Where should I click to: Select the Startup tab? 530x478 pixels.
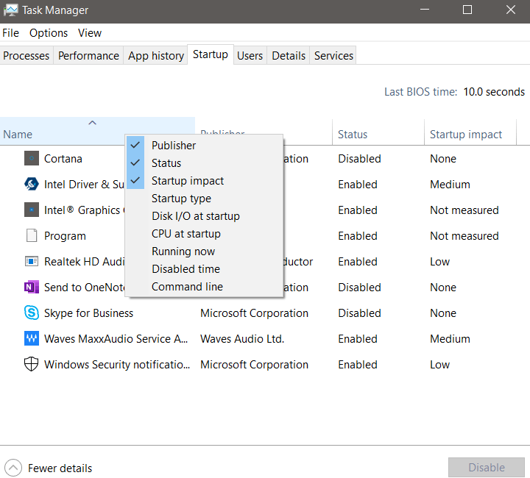211,54
